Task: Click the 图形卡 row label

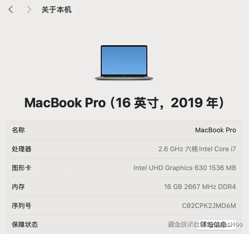Action: tap(21, 168)
